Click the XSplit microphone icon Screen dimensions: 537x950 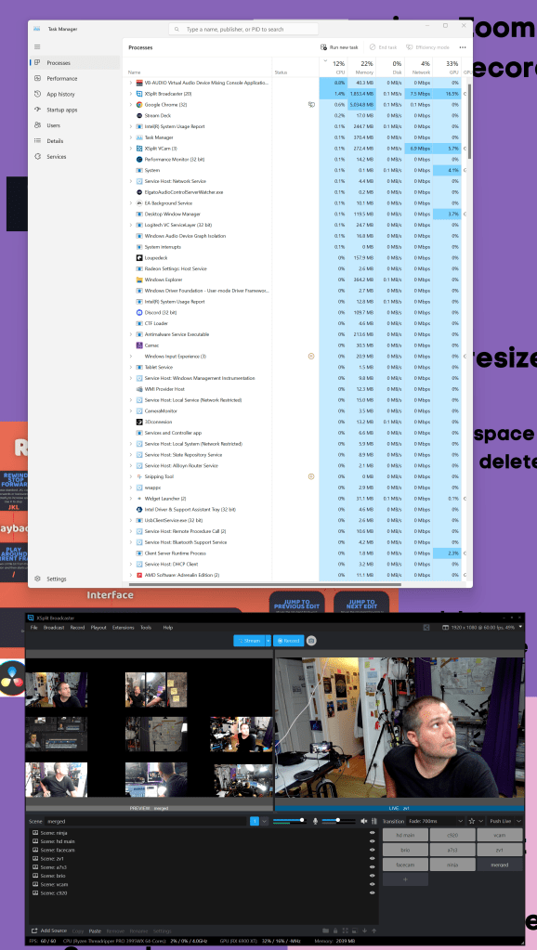tap(315, 821)
